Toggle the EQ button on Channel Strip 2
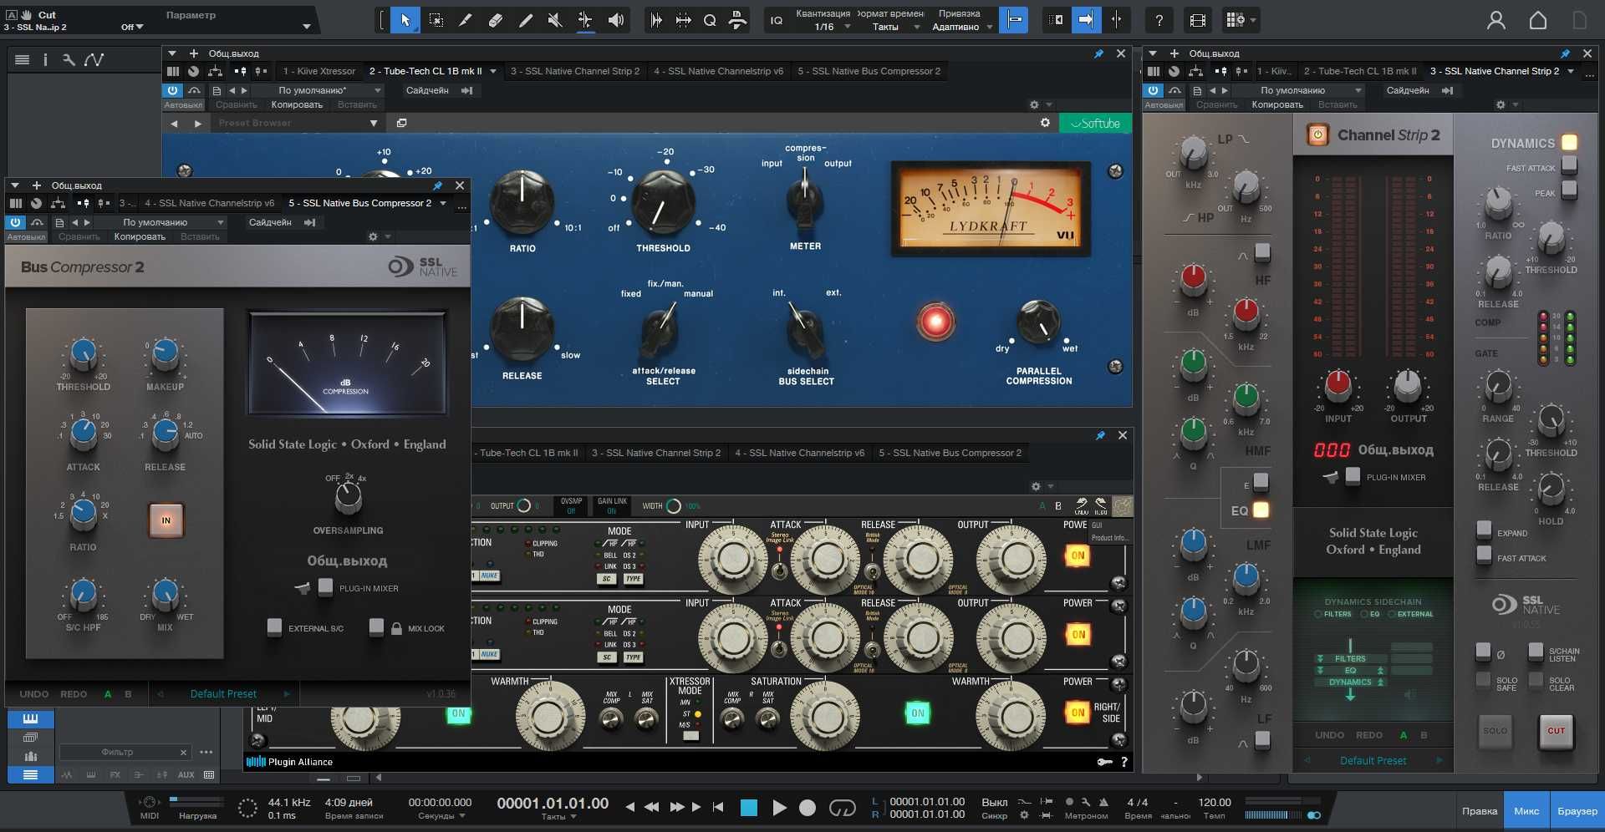Image resolution: width=1605 pixels, height=832 pixels. click(1261, 510)
